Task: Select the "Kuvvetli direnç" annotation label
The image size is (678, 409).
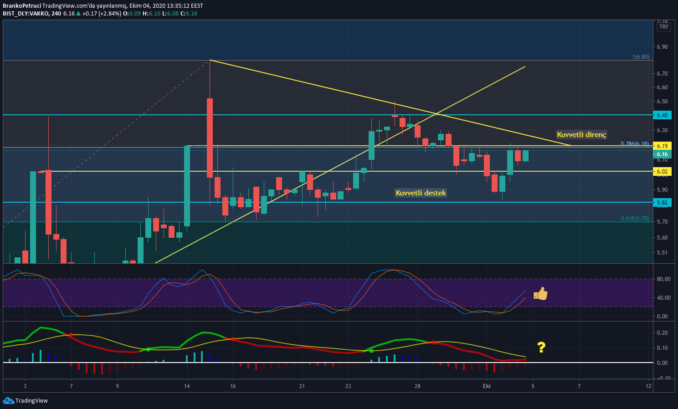Action: pyautogui.click(x=581, y=135)
